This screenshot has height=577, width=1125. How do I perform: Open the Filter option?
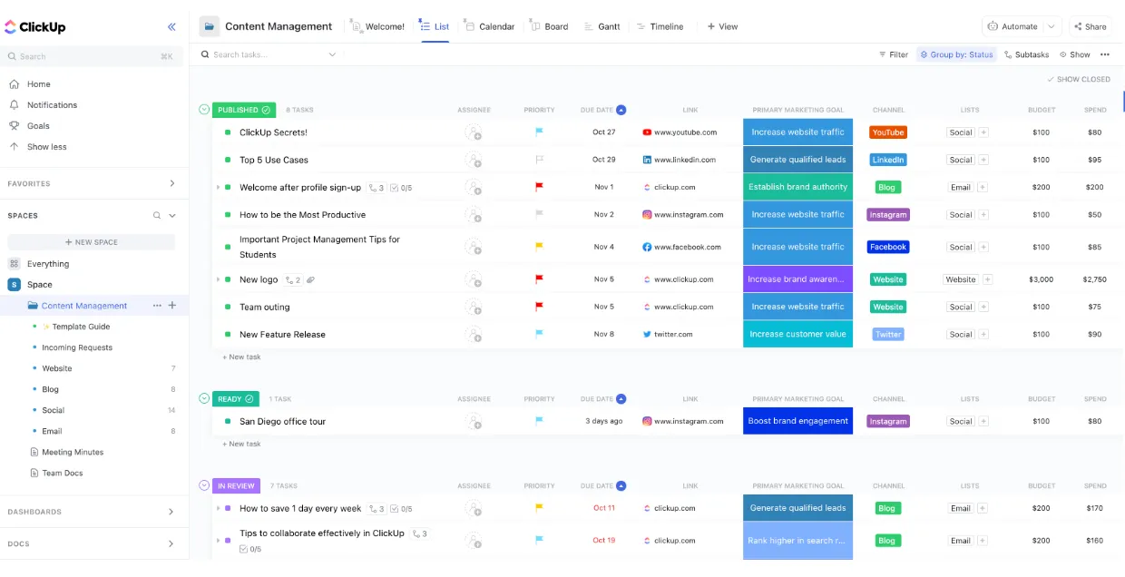tap(894, 54)
